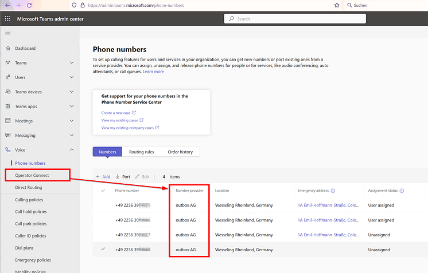Focus the admin center Search box
Image resolution: width=428 pixels, height=273 pixels.
coord(295,18)
